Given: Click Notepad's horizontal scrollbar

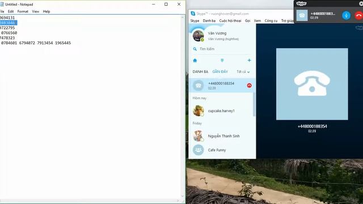Looking at the screenshot, I should click(x=90, y=201).
